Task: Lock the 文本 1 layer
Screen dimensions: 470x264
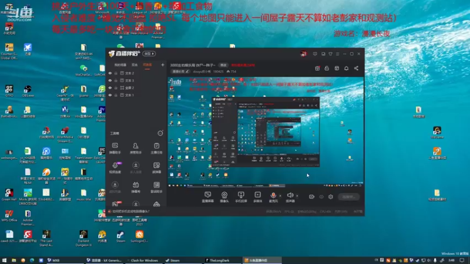Action: point(116,95)
